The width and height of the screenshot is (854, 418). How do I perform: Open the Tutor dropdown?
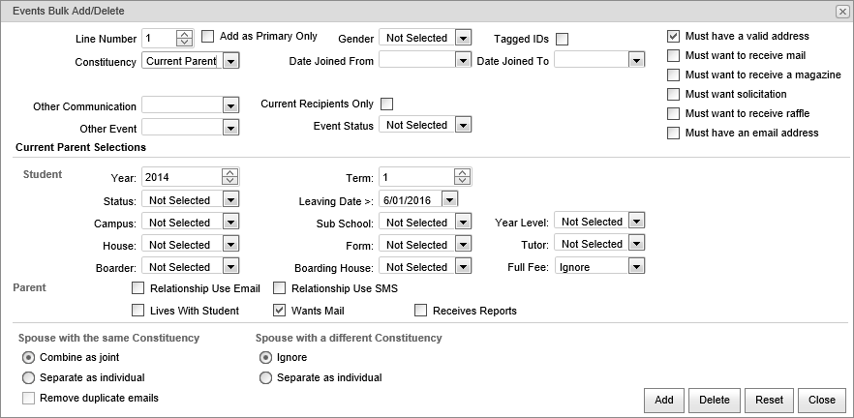pos(637,243)
